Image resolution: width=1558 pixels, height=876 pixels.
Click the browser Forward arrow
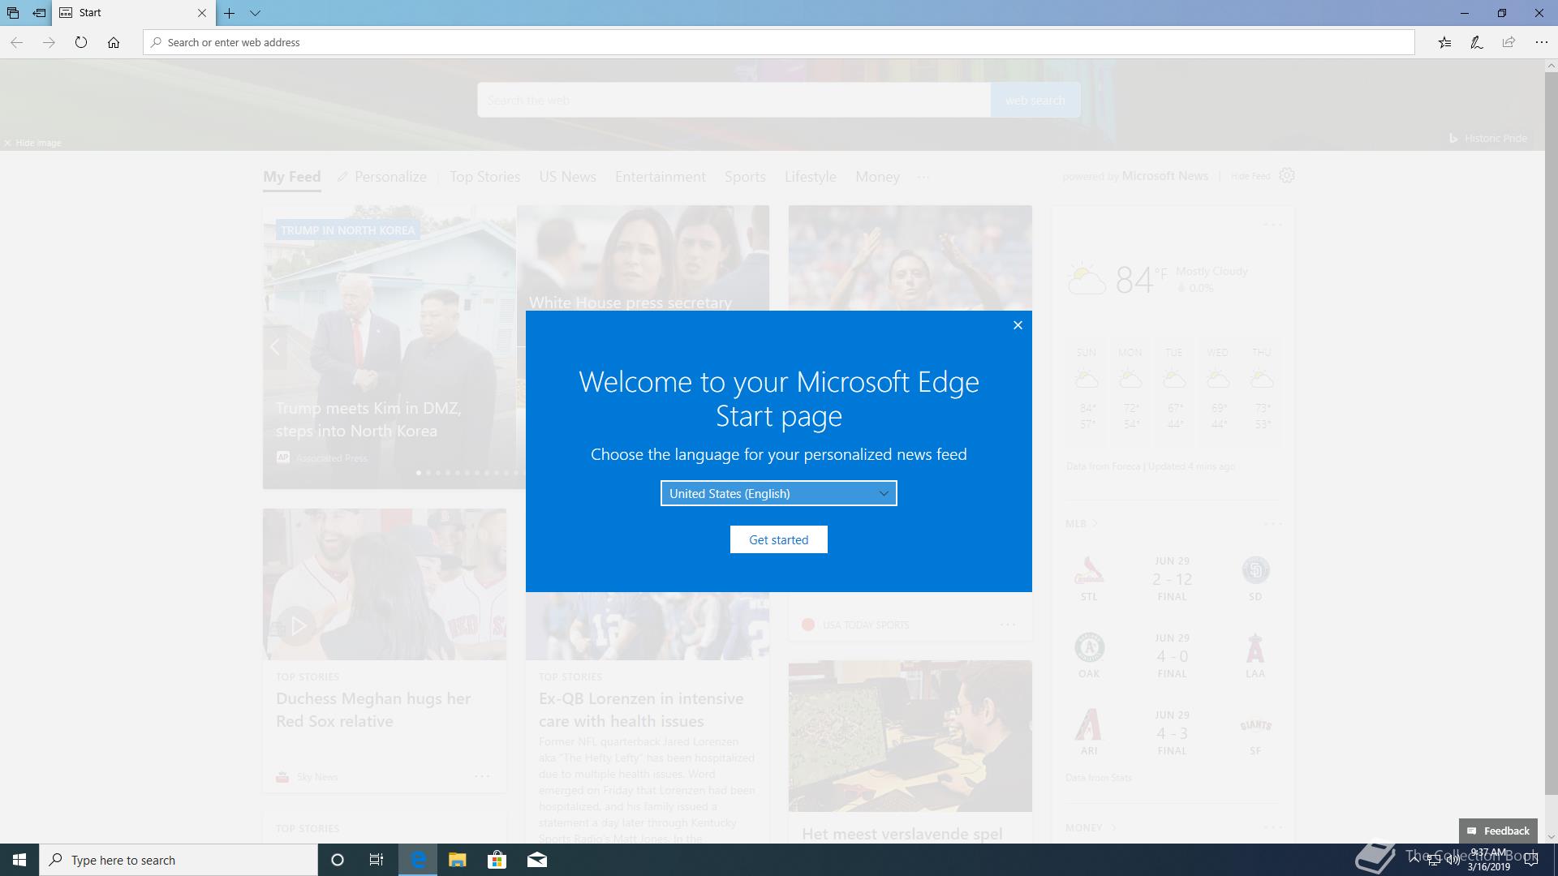pyautogui.click(x=49, y=42)
